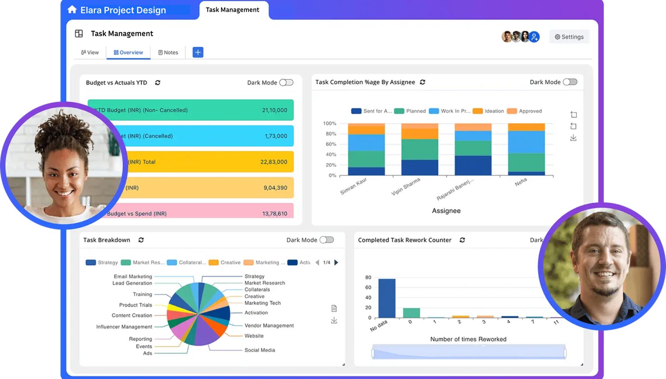Switch to the Notes tab
This screenshot has height=379, width=666.
tap(168, 52)
